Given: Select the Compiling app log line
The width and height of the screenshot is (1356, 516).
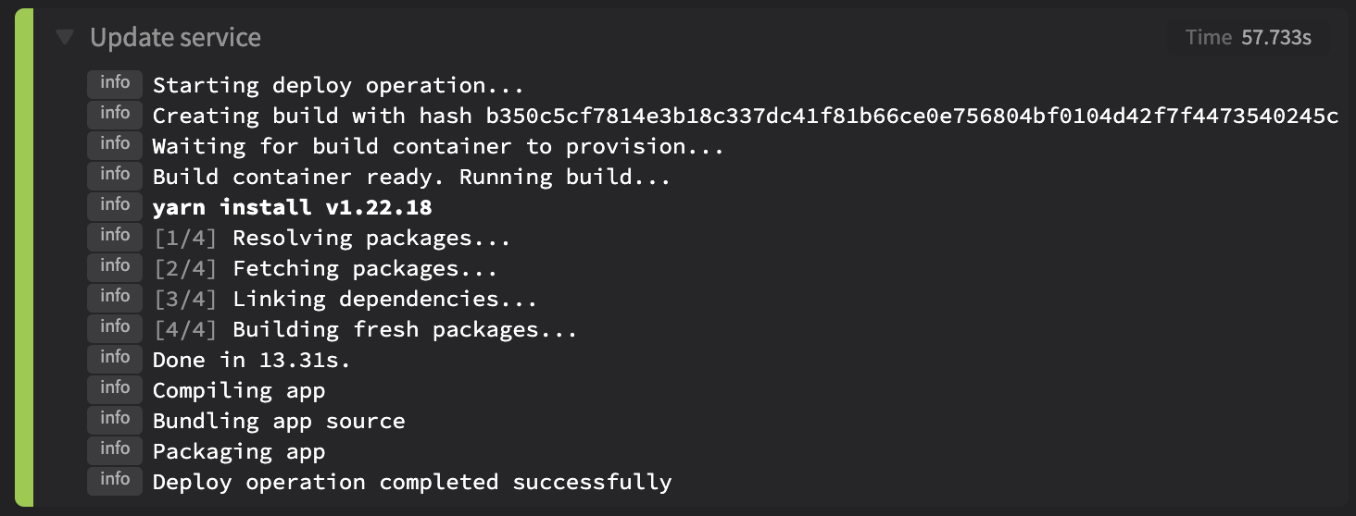Looking at the screenshot, I should [239, 390].
